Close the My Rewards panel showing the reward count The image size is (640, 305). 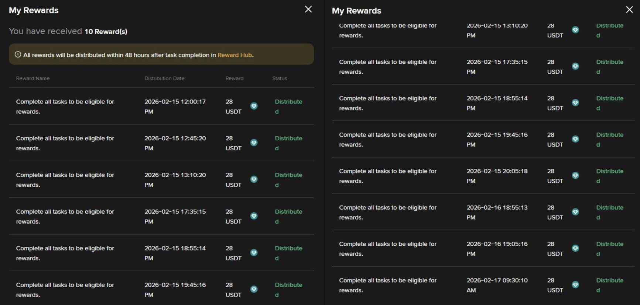click(308, 9)
